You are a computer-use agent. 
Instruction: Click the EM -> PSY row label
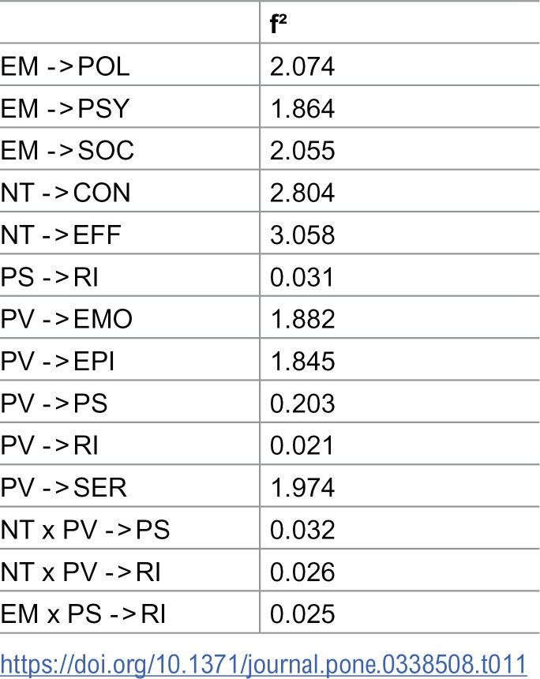(65, 108)
